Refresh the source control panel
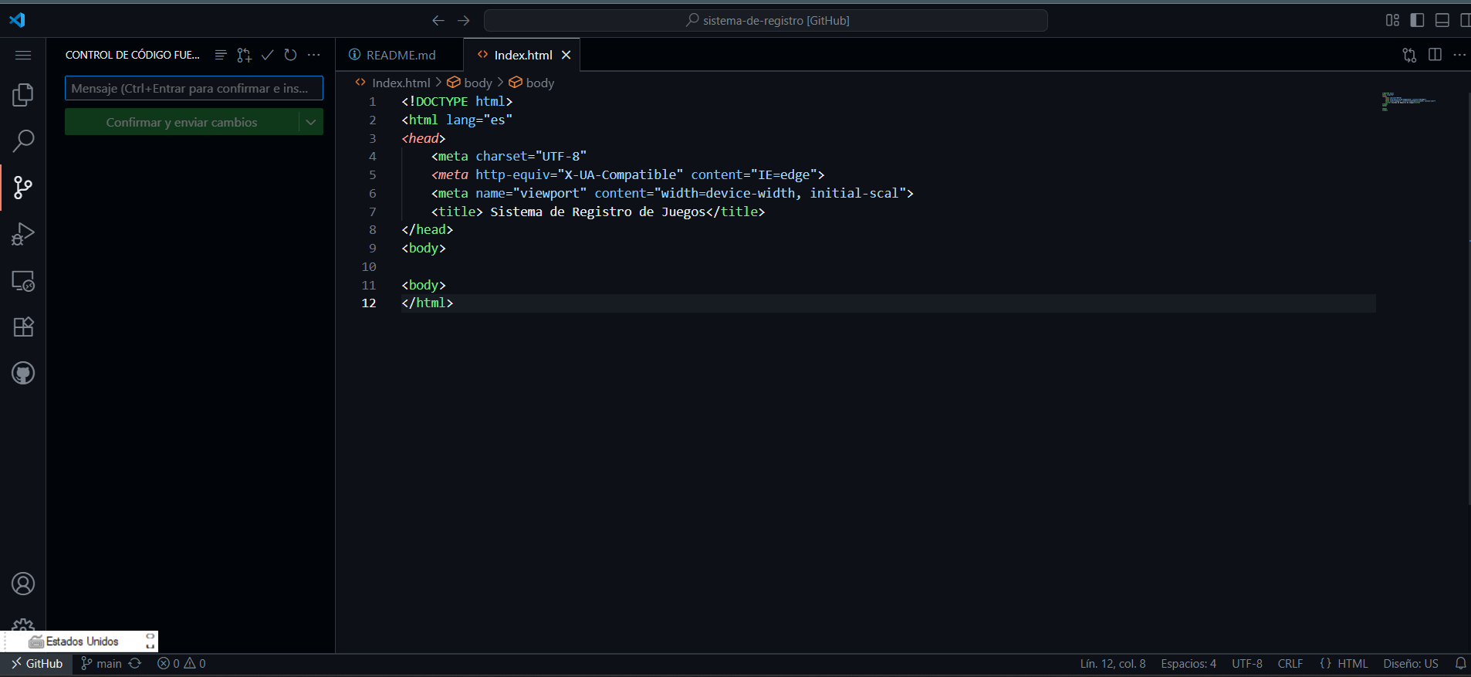 290,55
